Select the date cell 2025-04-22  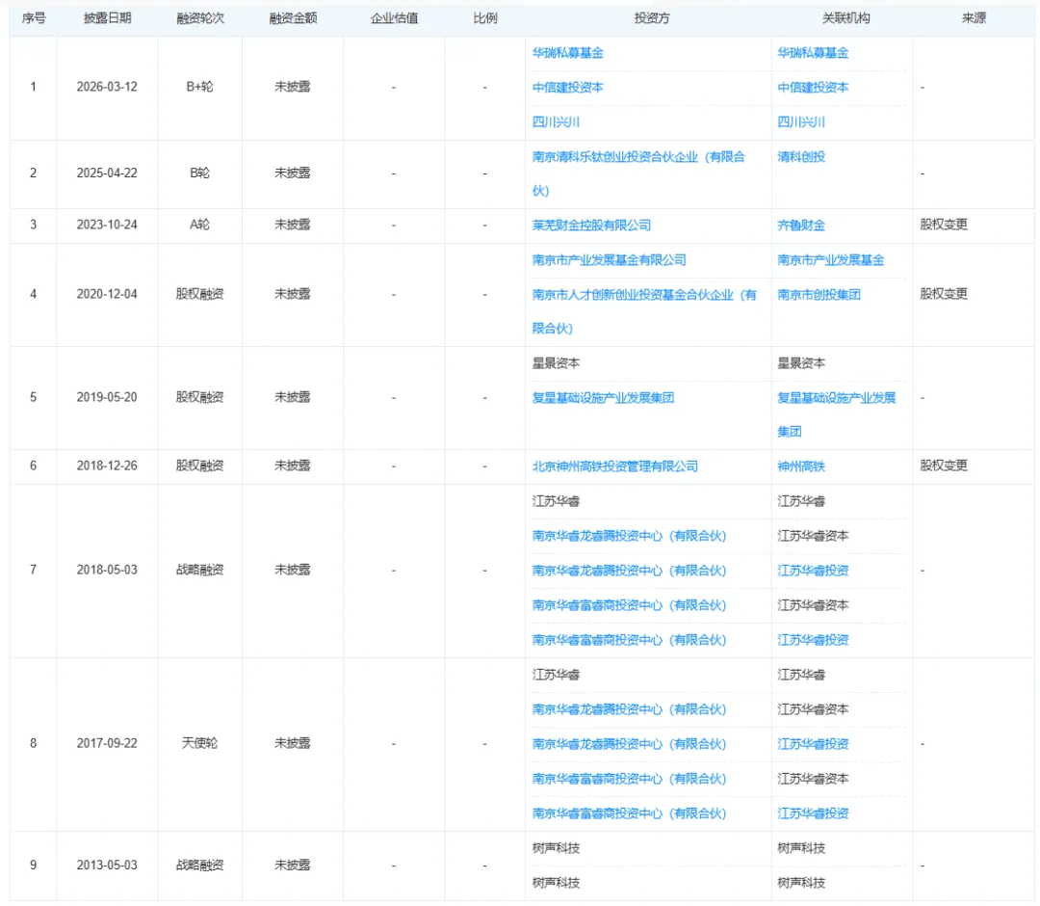click(x=107, y=173)
